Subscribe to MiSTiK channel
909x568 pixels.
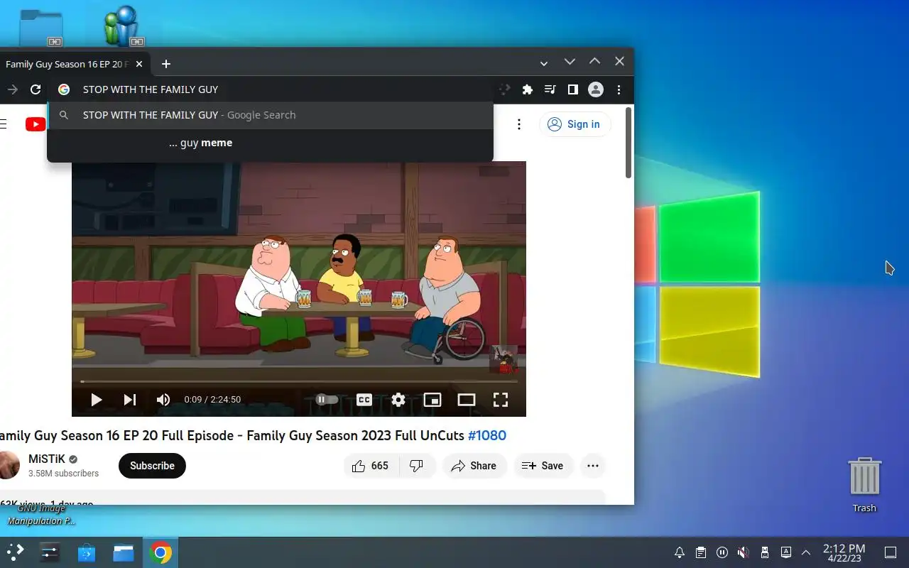pyautogui.click(x=152, y=466)
